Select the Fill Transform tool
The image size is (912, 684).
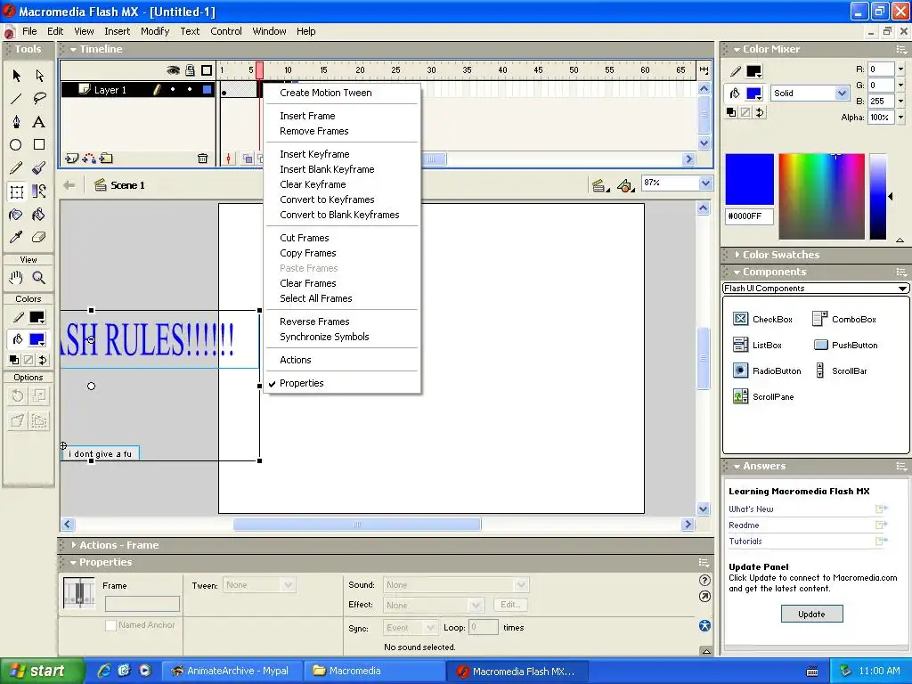(x=39, y=191)
